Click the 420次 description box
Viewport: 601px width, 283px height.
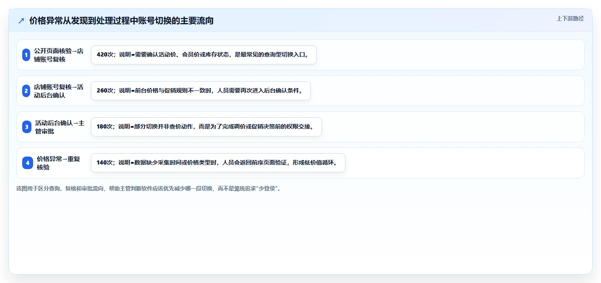[204, 55]
